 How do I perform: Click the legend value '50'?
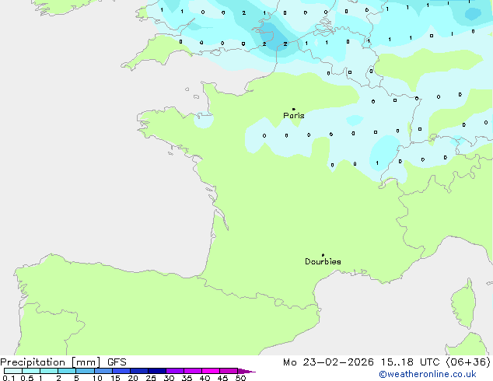click(x=240, y=378)
